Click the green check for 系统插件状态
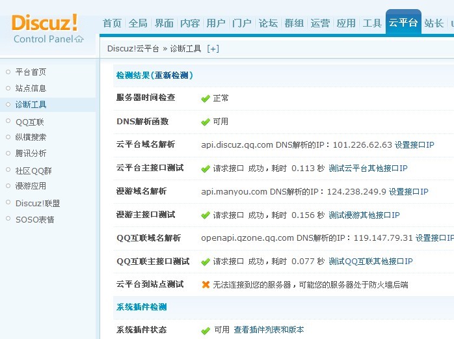 (206, 331)
